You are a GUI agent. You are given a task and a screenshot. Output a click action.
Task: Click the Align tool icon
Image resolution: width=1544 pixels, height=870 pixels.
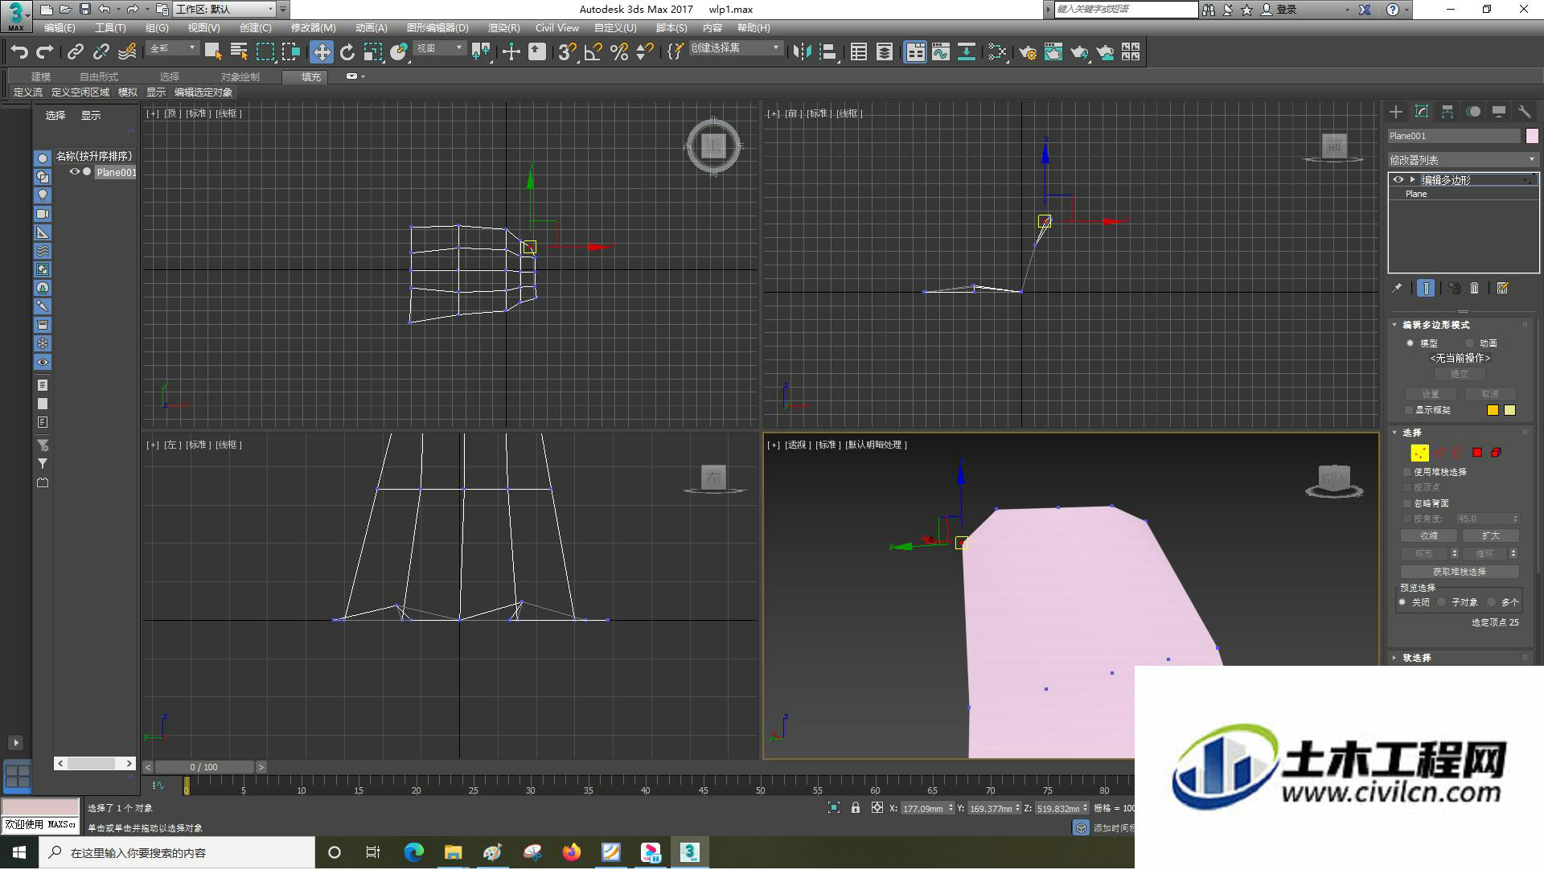click(828, 52)
